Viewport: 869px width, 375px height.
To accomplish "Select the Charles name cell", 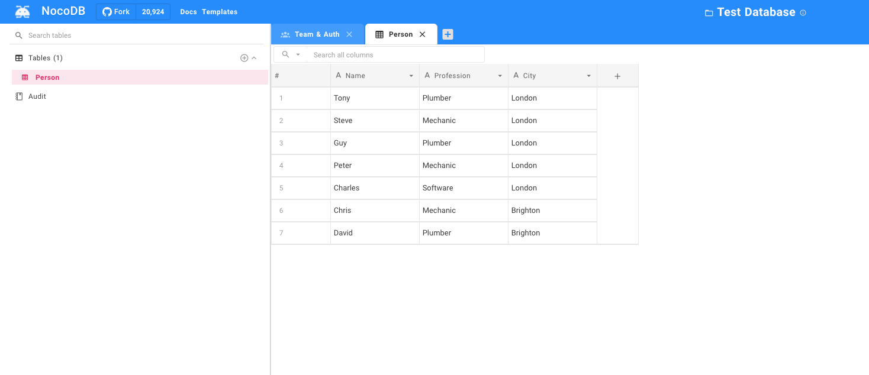I will 375,188.
